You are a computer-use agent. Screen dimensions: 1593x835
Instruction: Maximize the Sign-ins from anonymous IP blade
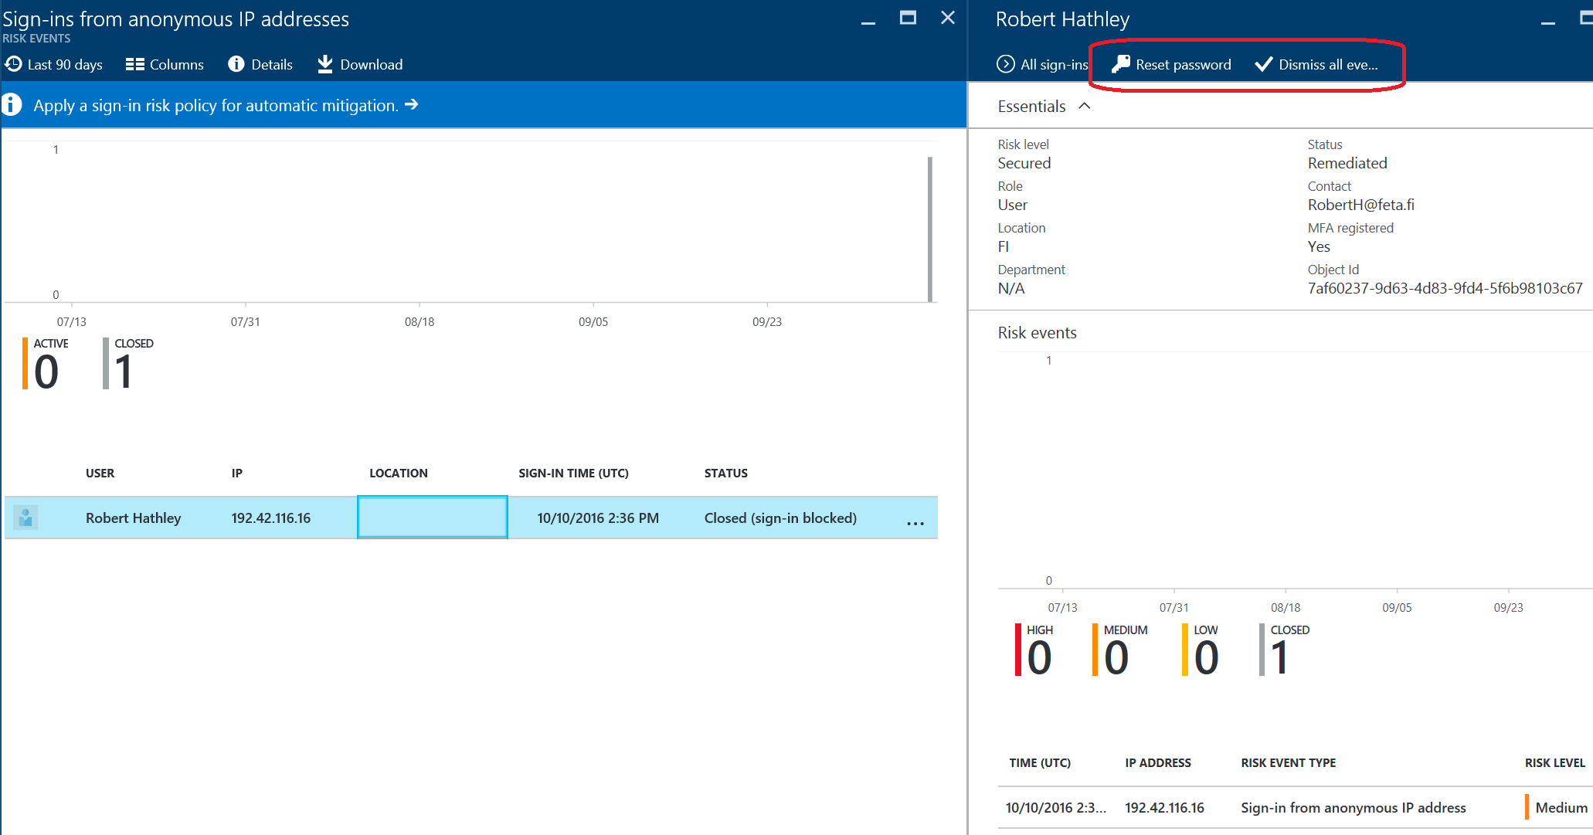(x=908, y=18)
